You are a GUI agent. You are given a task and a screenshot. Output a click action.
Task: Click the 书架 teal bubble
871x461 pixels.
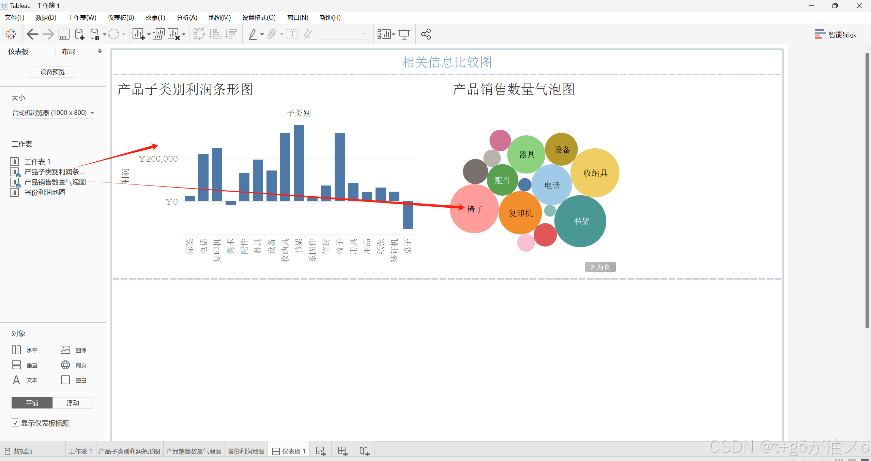click(x=580, y=221)
